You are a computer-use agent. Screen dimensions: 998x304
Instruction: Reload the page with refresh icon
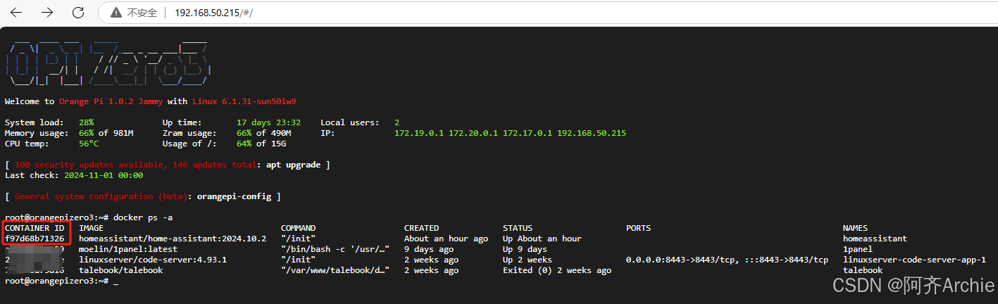pyautogui.click(x=78, y=13)
